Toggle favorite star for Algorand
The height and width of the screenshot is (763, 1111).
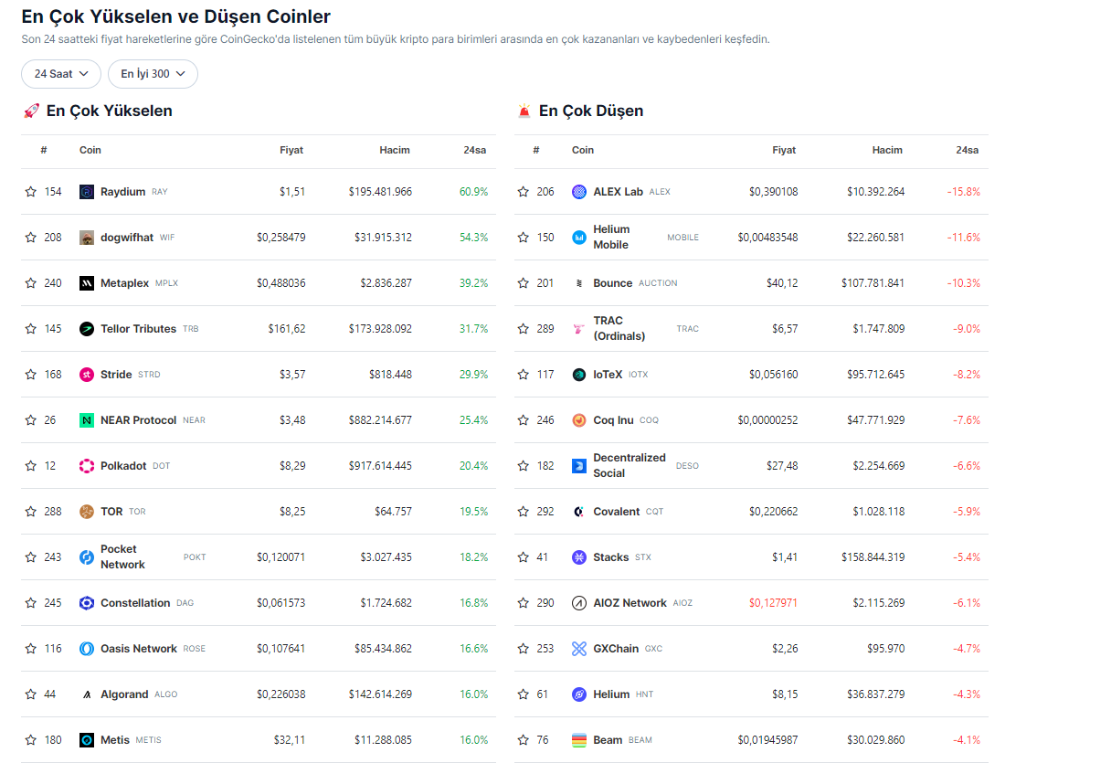31,694
